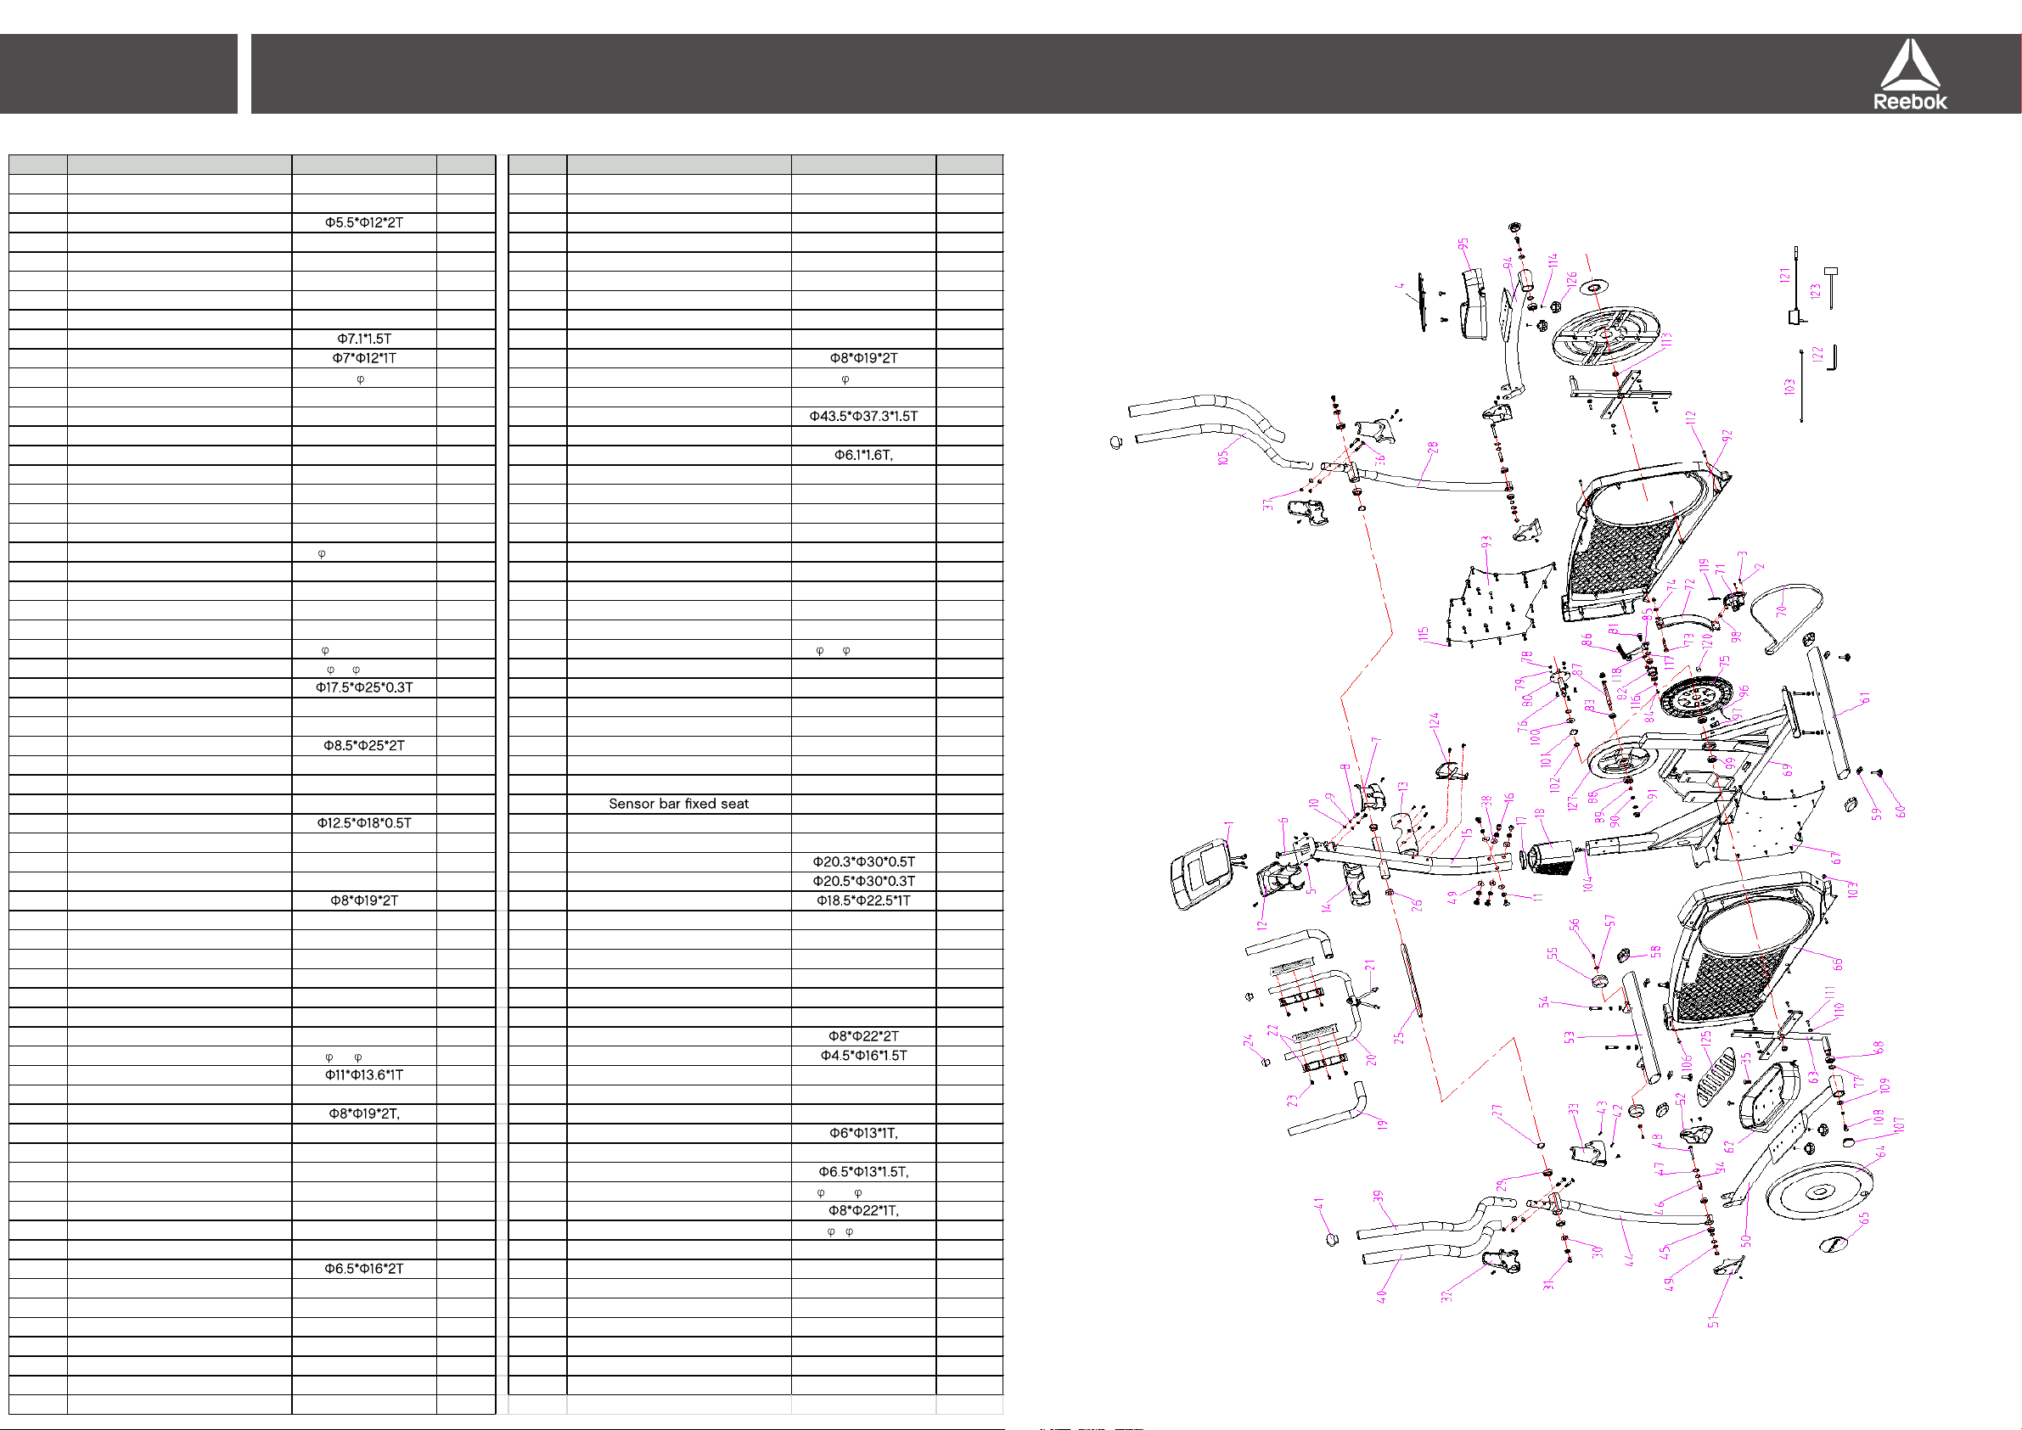Image resolution: width=2022 pixels, height=1430 pixels.
Task: Select part label 95 in the diagram
Action: [x=1463, y=244]
